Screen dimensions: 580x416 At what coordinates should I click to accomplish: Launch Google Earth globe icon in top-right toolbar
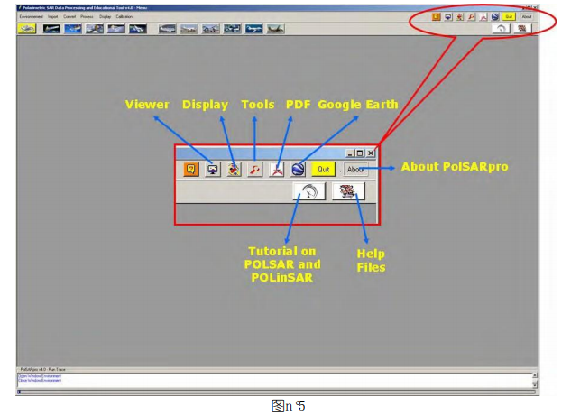pyautogui.click(x=495, y=16)
